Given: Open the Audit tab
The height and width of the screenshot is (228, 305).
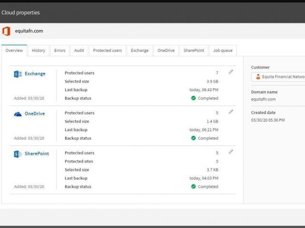Looking at the screenshot, I should point(79,50).
